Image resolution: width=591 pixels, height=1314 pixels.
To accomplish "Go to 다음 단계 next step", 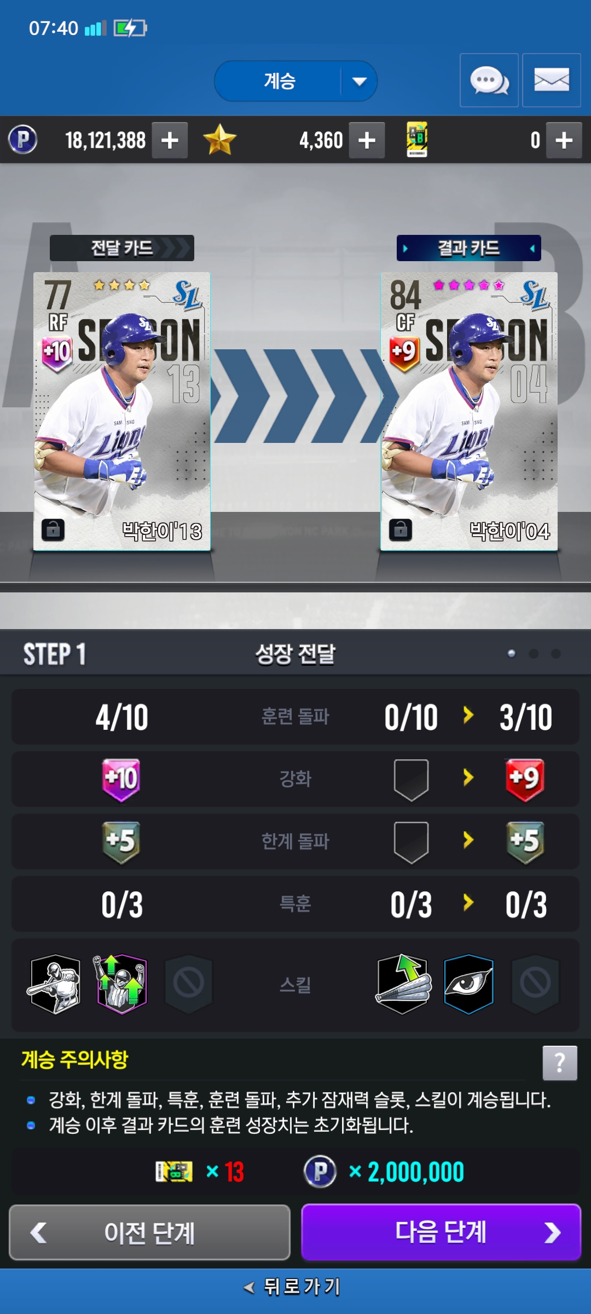I will tap(441, 1232).
